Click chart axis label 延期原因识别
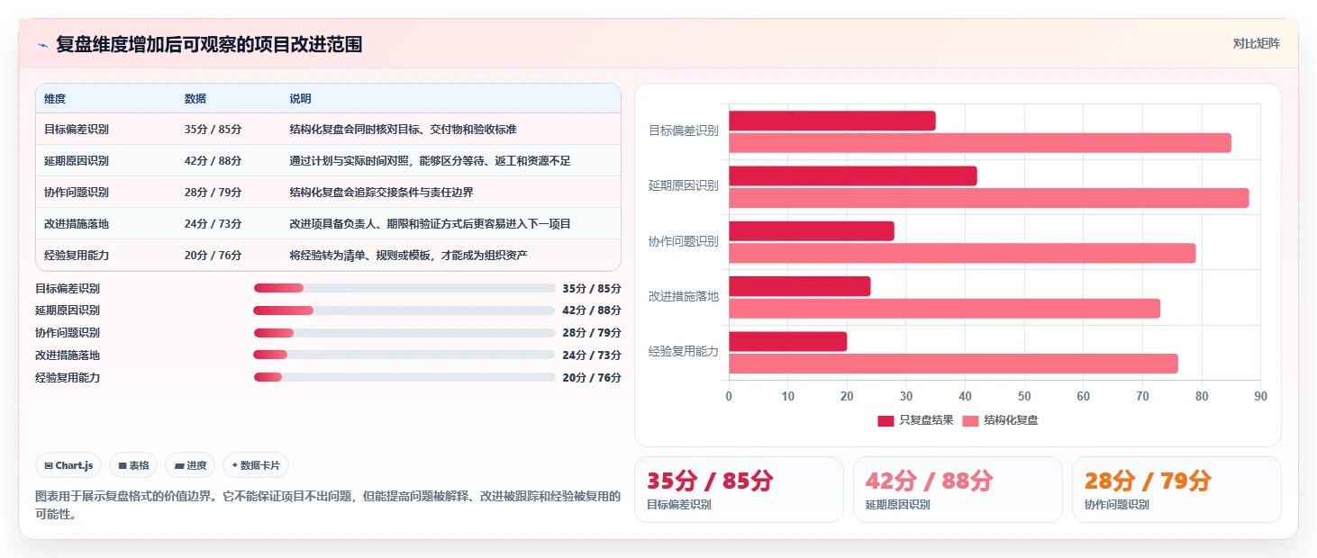The image size is (1317, 558). pyautogui.click(x=684, y=186)
